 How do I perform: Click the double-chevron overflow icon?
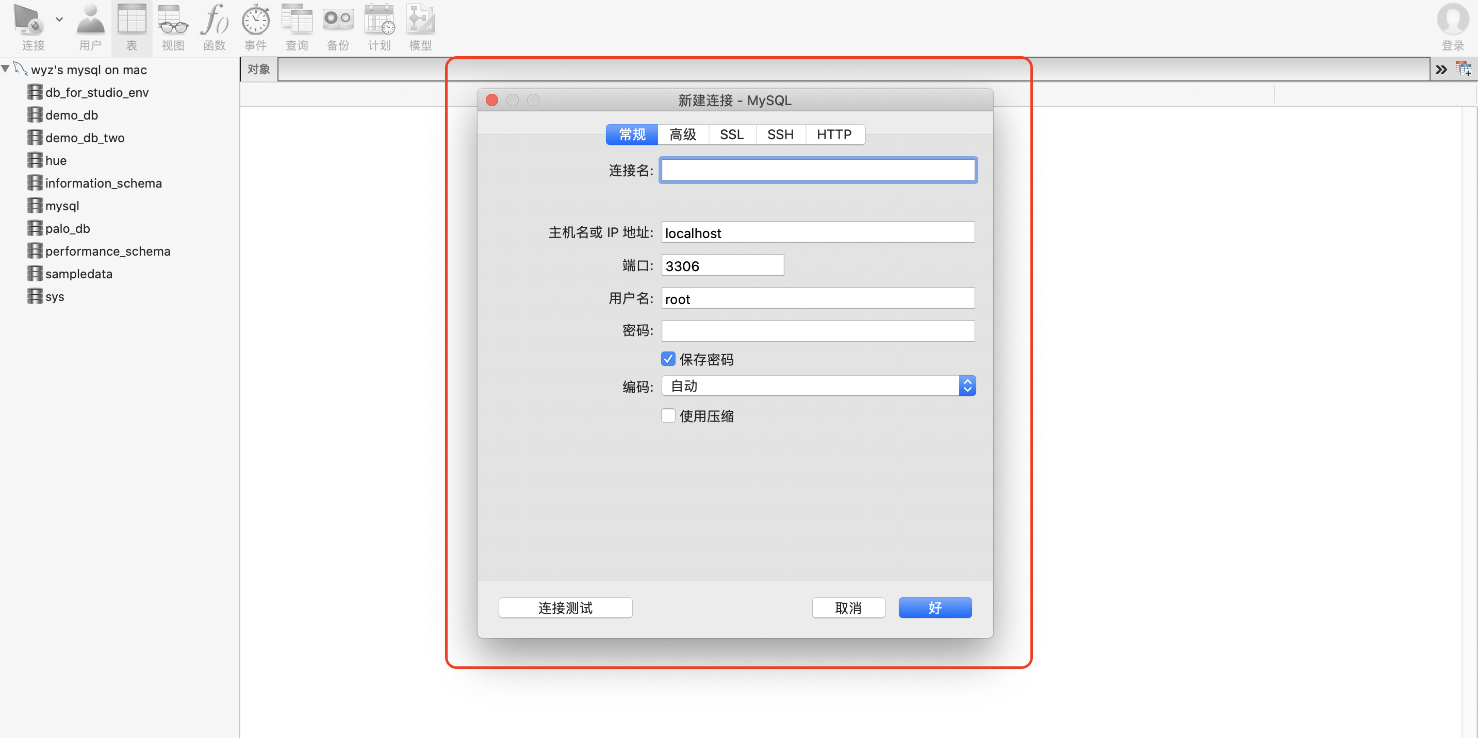1441,70
